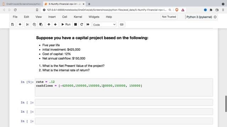Open the Cell menu
Viewport: 227px width, 127px height.
pyautogui.click(x=65, y=17)
